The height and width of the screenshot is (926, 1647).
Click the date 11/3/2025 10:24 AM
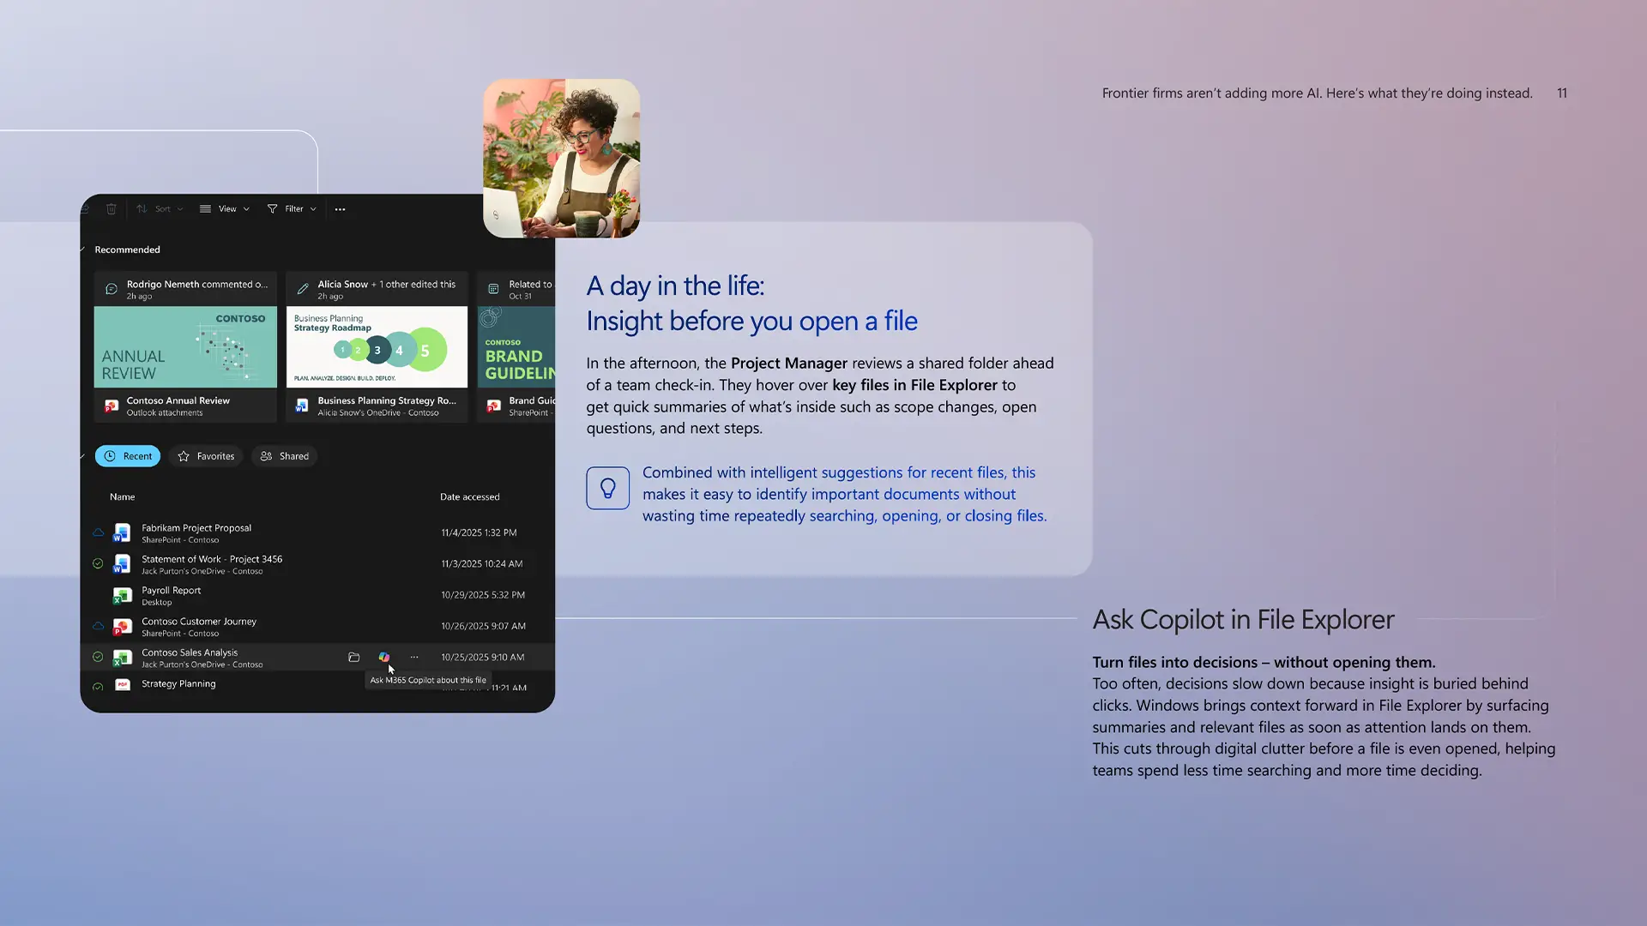coord(482,564)
